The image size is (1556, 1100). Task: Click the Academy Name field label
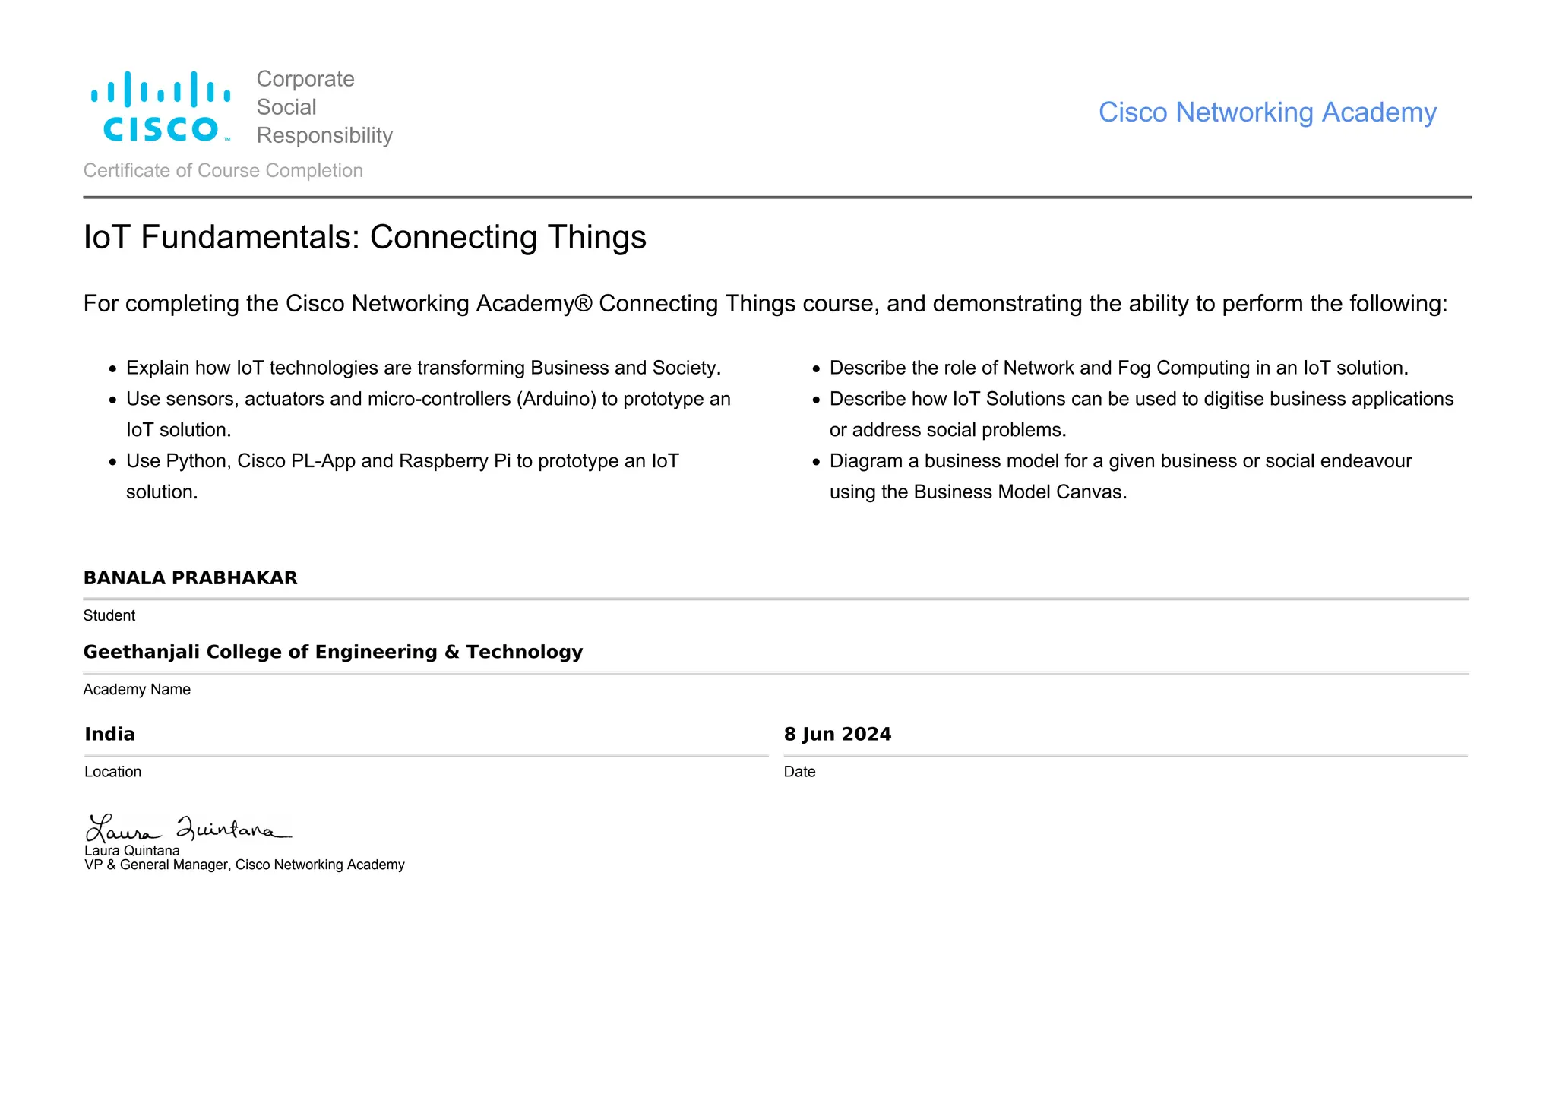[137, 690]
